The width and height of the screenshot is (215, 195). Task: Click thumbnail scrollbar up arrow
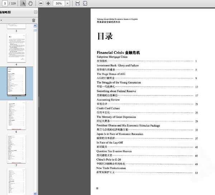point(35,26)
